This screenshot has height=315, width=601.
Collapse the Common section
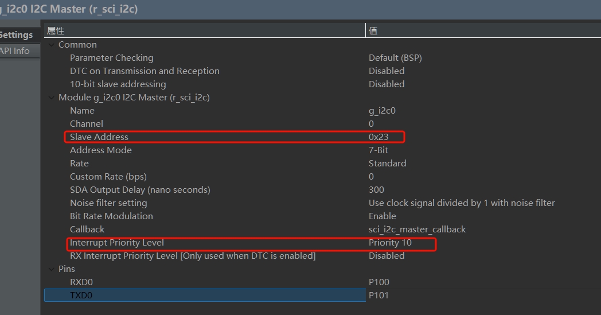(52, 45)
